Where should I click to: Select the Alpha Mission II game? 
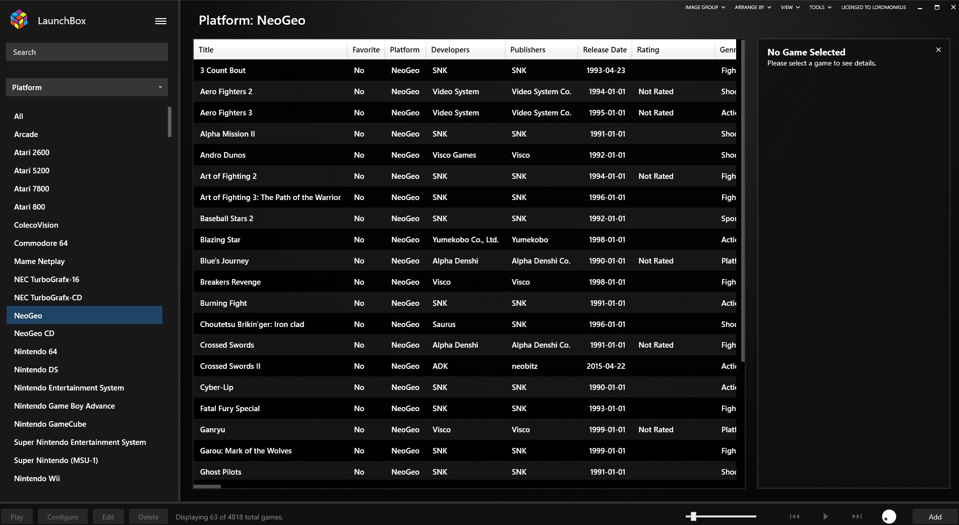click(465, 134)
